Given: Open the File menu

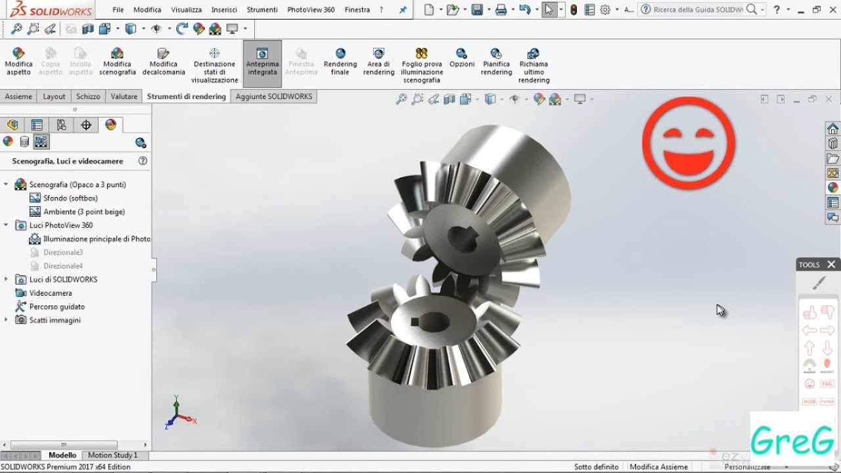Looking at the screenshot, I should pyautogui.click(x=118, y=10).
